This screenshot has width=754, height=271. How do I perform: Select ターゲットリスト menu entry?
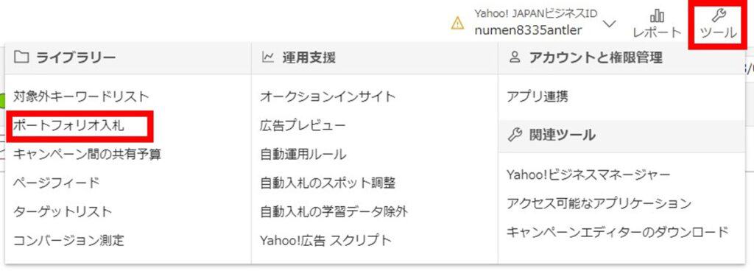point(63,211)
